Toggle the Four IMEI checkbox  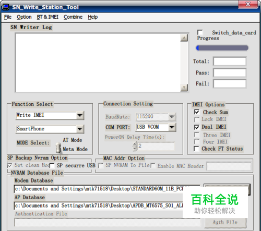tap(197, 142)
